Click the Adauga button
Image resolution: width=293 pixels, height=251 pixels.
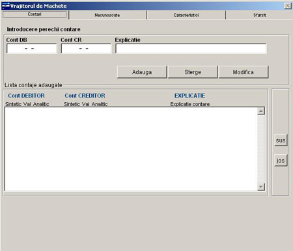(x=142, y=72)
